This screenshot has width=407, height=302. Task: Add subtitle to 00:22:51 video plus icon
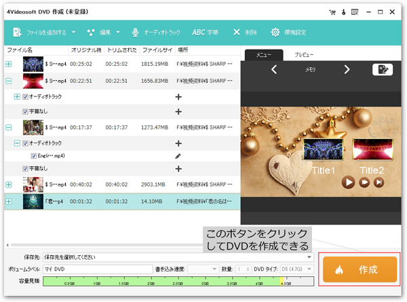click(178, 112)
